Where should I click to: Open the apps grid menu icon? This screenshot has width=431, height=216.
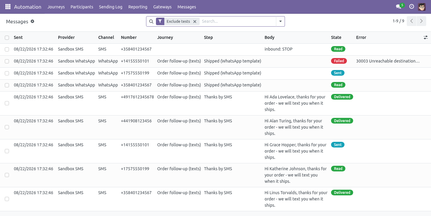[8, 7]
